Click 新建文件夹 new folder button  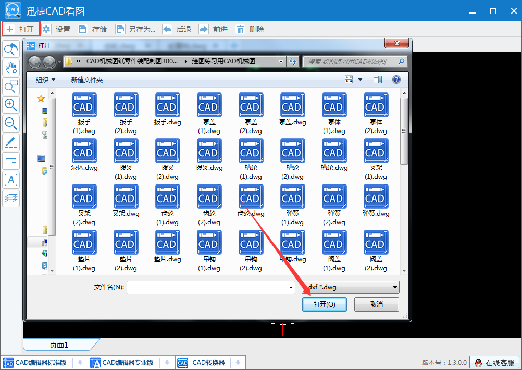click(x=86, y=80)
